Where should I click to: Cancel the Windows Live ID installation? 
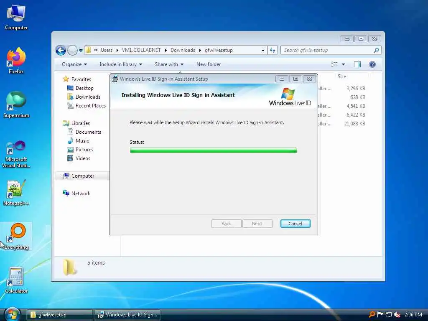[296, 224]
